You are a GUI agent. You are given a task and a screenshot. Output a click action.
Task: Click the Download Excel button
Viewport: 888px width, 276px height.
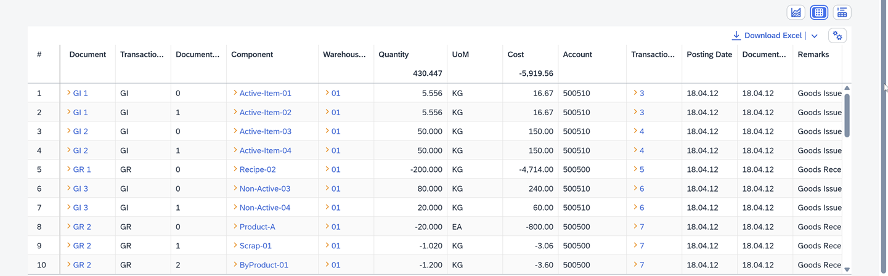point(767,36)
